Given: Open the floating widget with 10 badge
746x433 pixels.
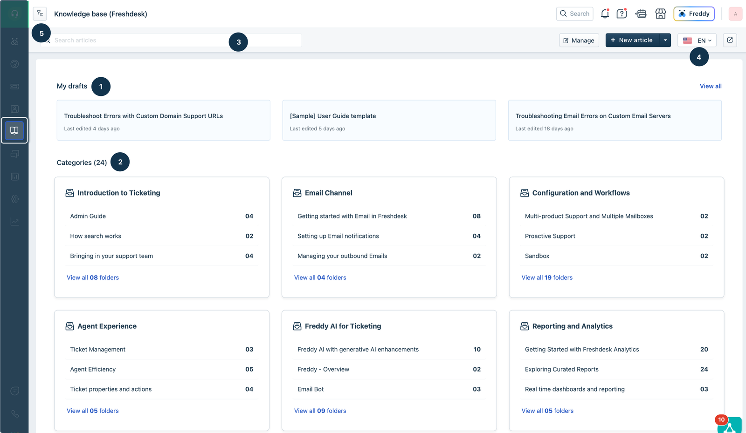Looking at the screenshot, I should pos(730,425).
